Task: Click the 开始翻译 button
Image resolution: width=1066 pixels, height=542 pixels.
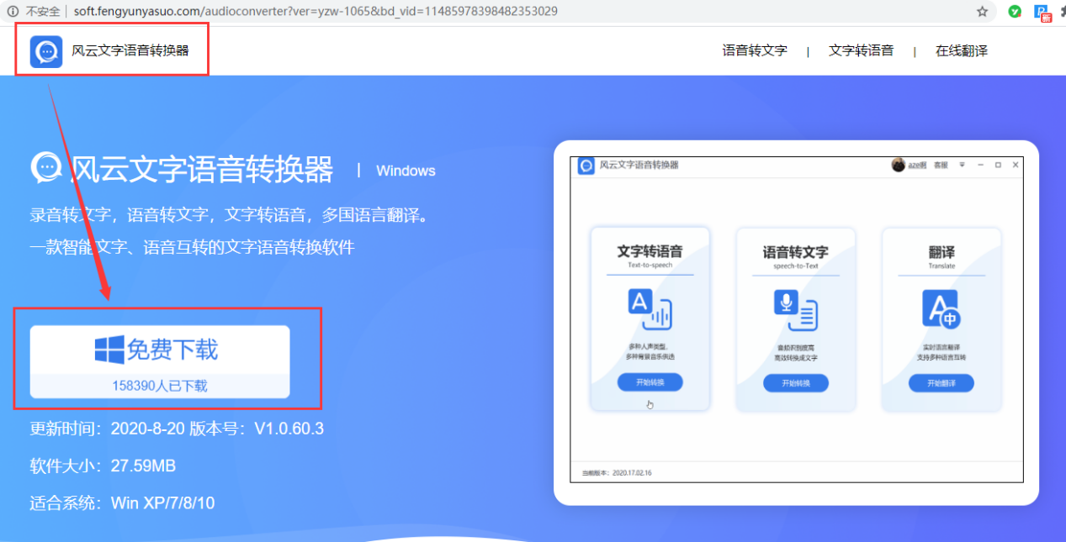Action: (x=941, y=383)
